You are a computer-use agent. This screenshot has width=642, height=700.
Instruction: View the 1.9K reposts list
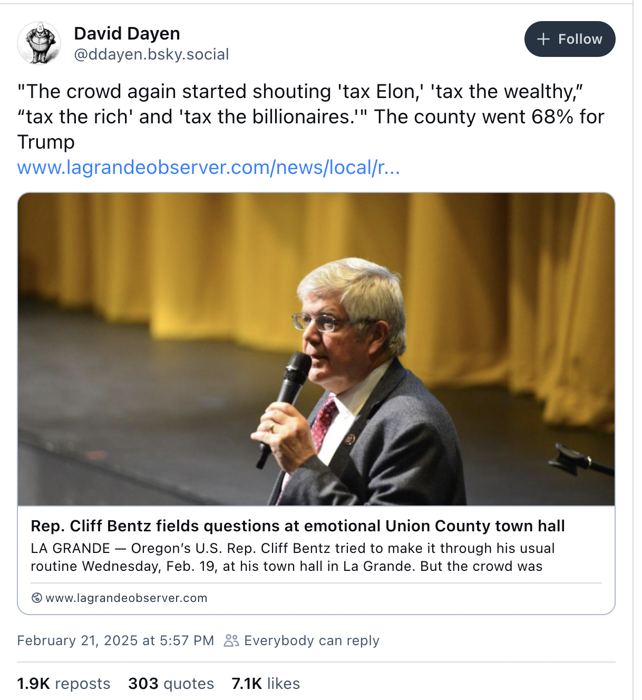pos(64,684)
